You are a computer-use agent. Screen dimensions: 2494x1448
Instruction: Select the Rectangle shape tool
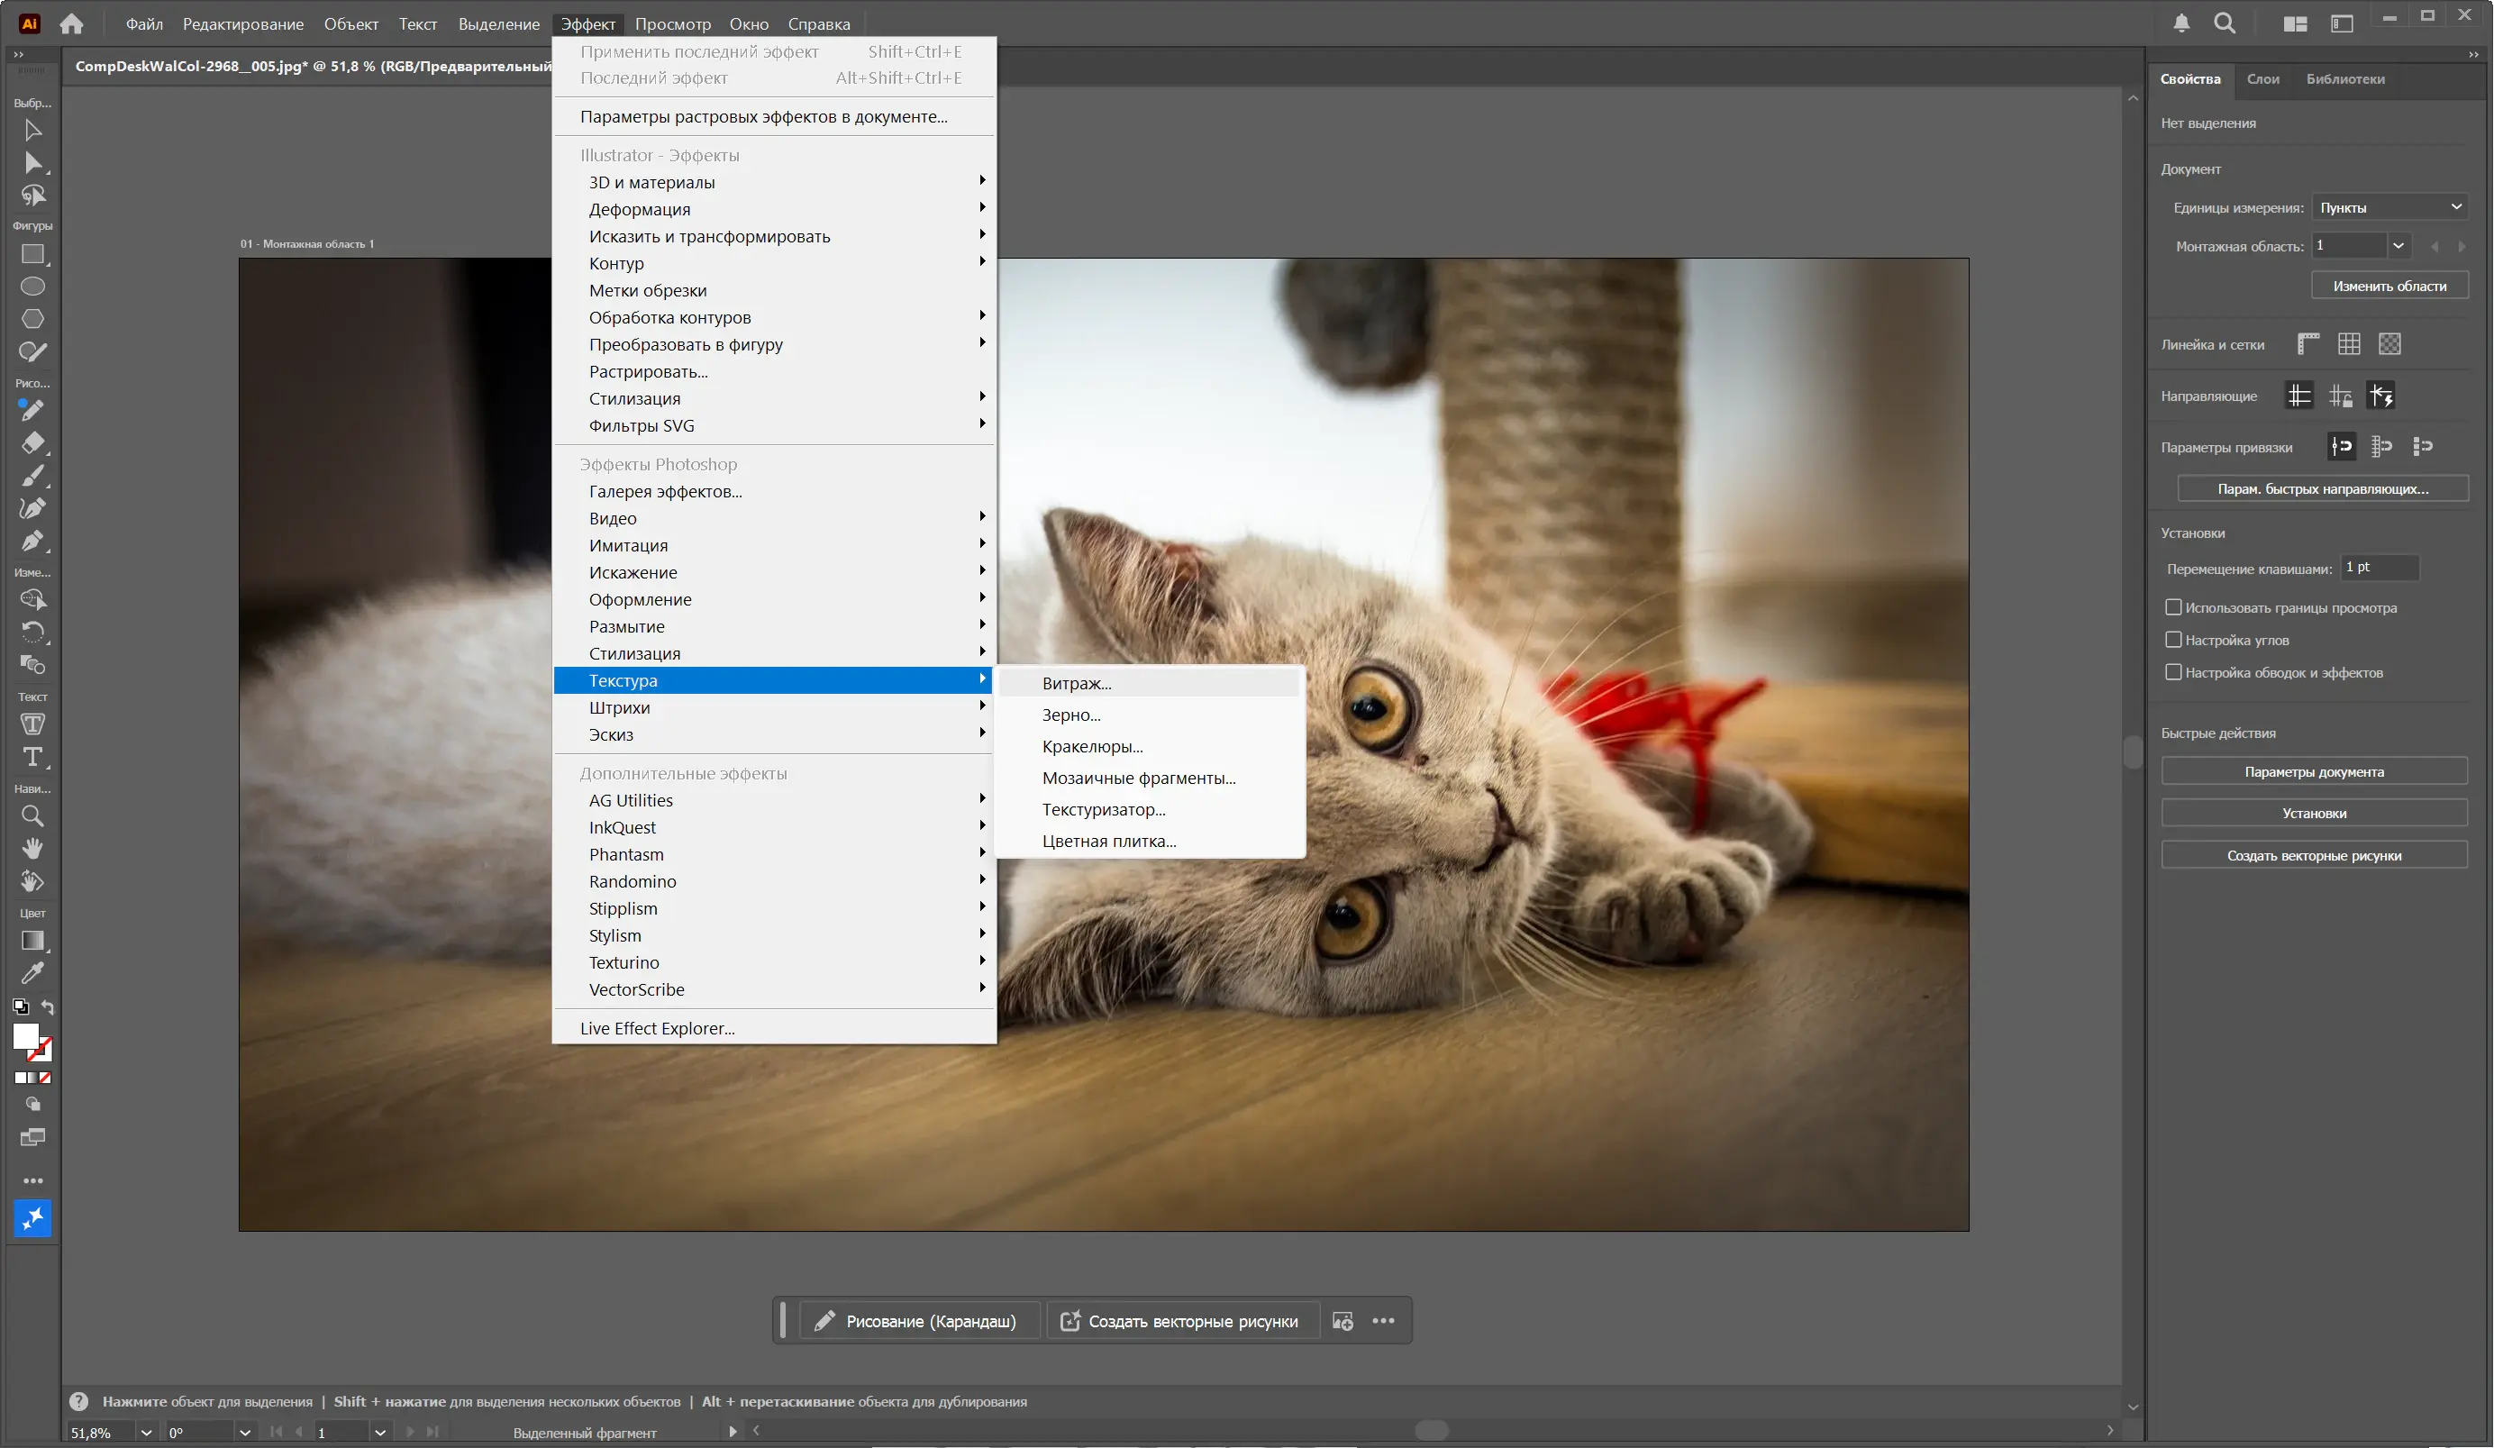tap(32, 254)
